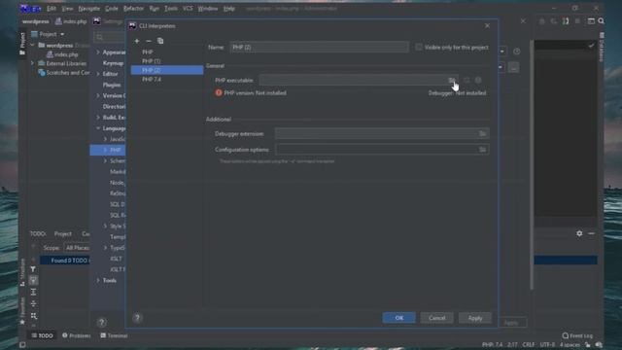Open the Event Log
The width and height of the screenshot is (622, 350).
tap(577, 335)
